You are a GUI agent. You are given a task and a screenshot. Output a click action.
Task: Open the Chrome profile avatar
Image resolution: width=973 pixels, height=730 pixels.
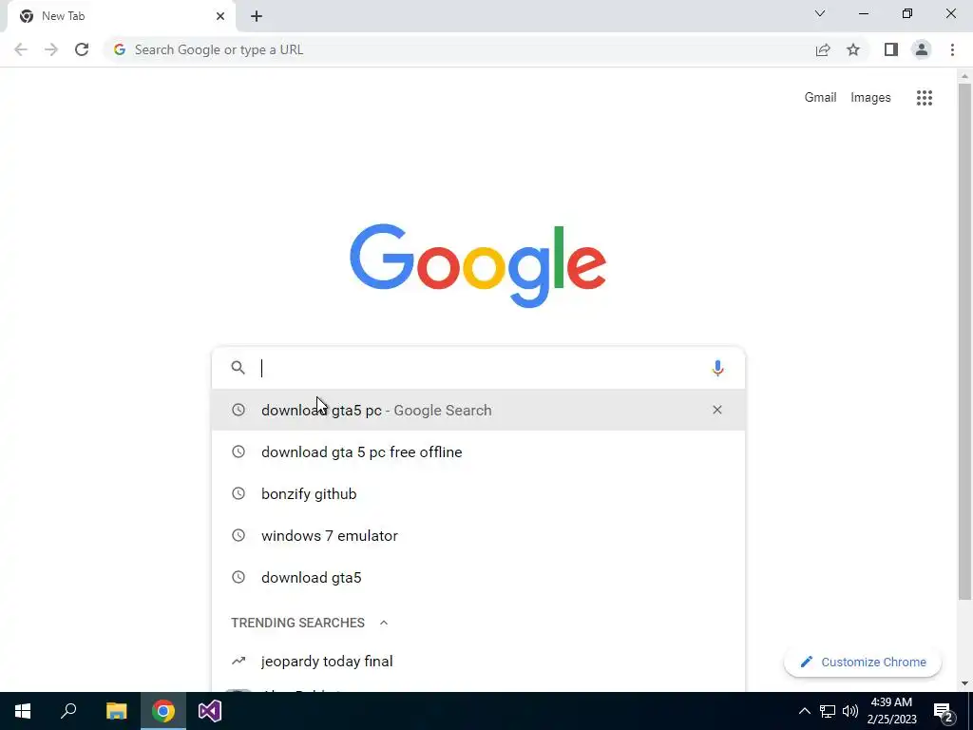point(922,49)
